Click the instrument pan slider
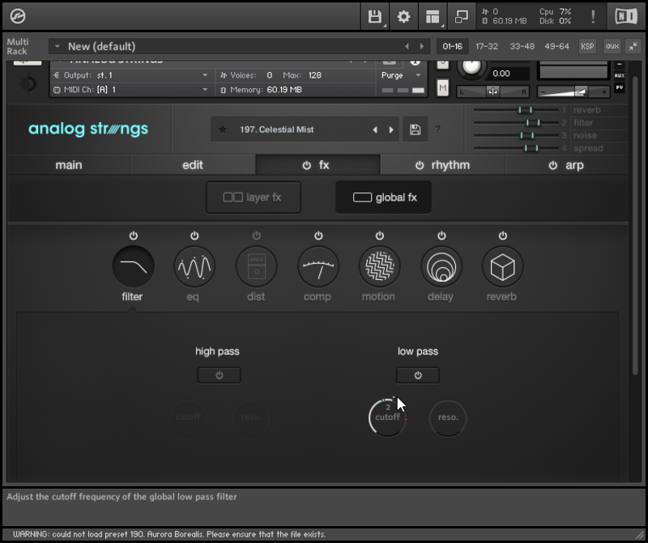 tap(492, 91)
